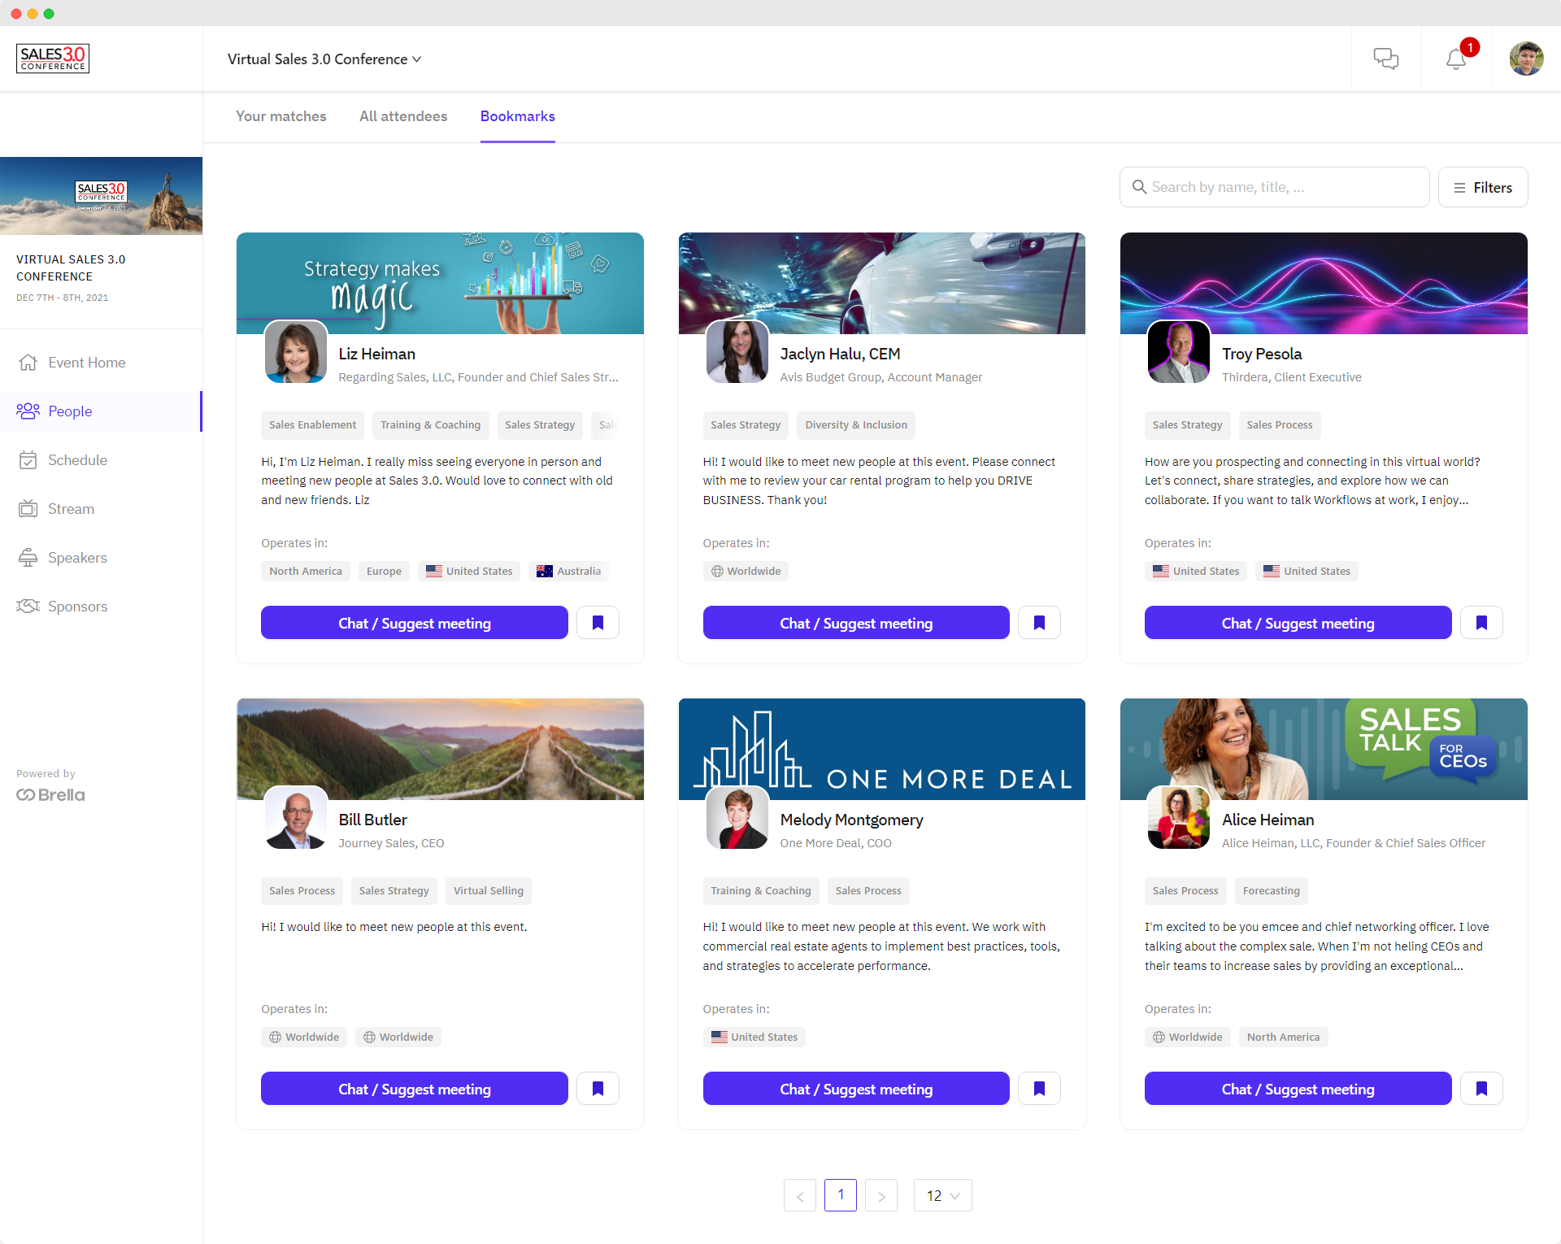The height and width of the screenshot is (1244, 1561).
Task: Open Alice Heiman's profile photo
Action: tap(1179, 818)
